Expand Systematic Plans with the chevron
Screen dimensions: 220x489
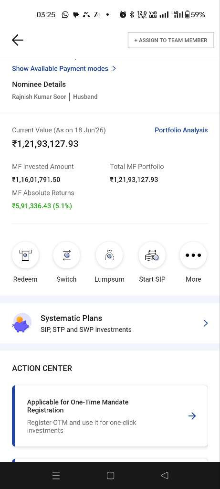[205, 323]
